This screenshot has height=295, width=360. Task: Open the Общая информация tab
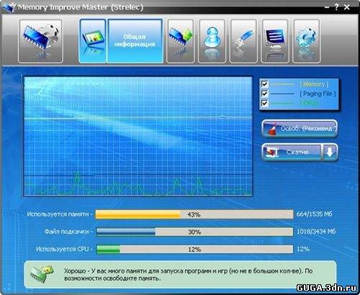coord(135,41)
